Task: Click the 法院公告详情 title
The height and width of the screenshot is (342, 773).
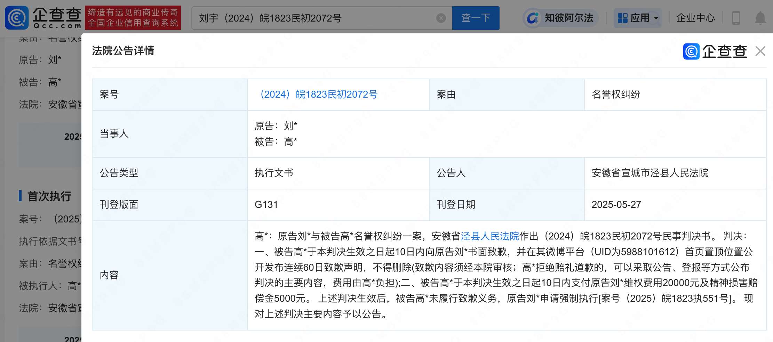Action: [x=123, y=51]
